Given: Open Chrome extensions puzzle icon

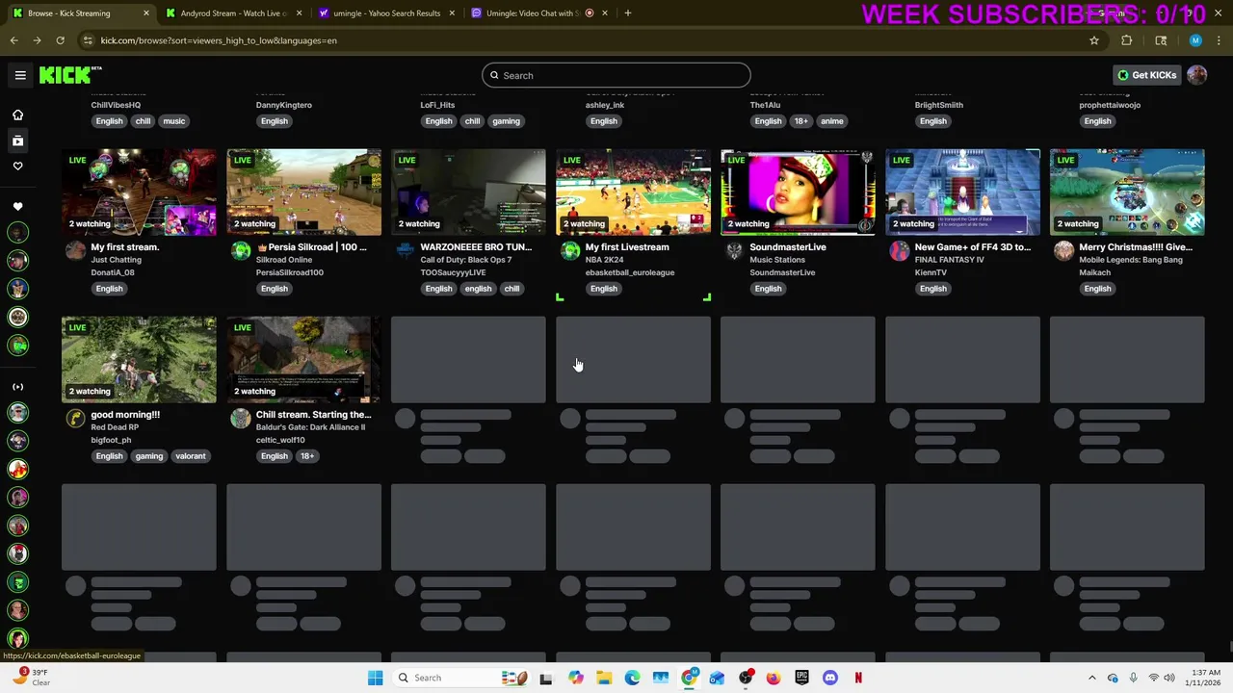Looking at the screenshot, I should coord(1127,40).
